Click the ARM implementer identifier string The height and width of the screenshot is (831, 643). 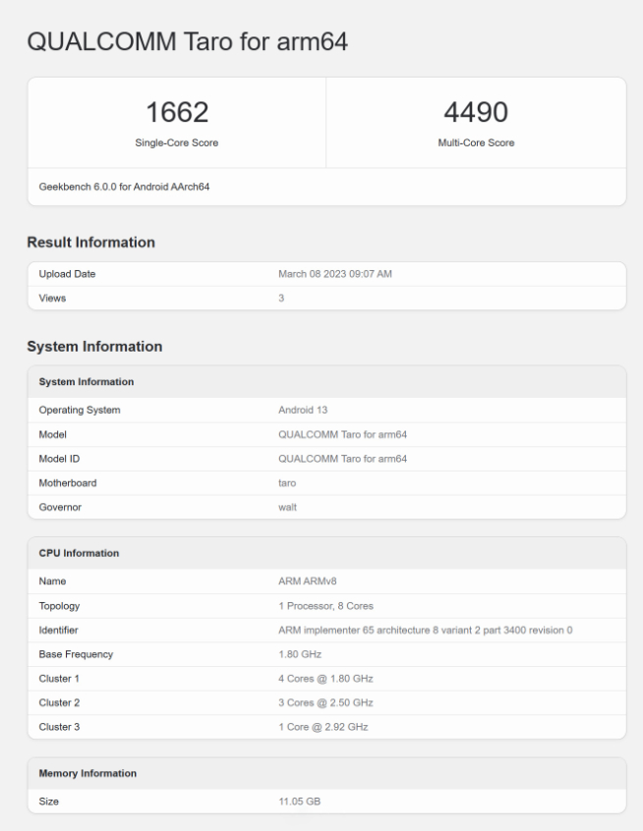[426, 630]
